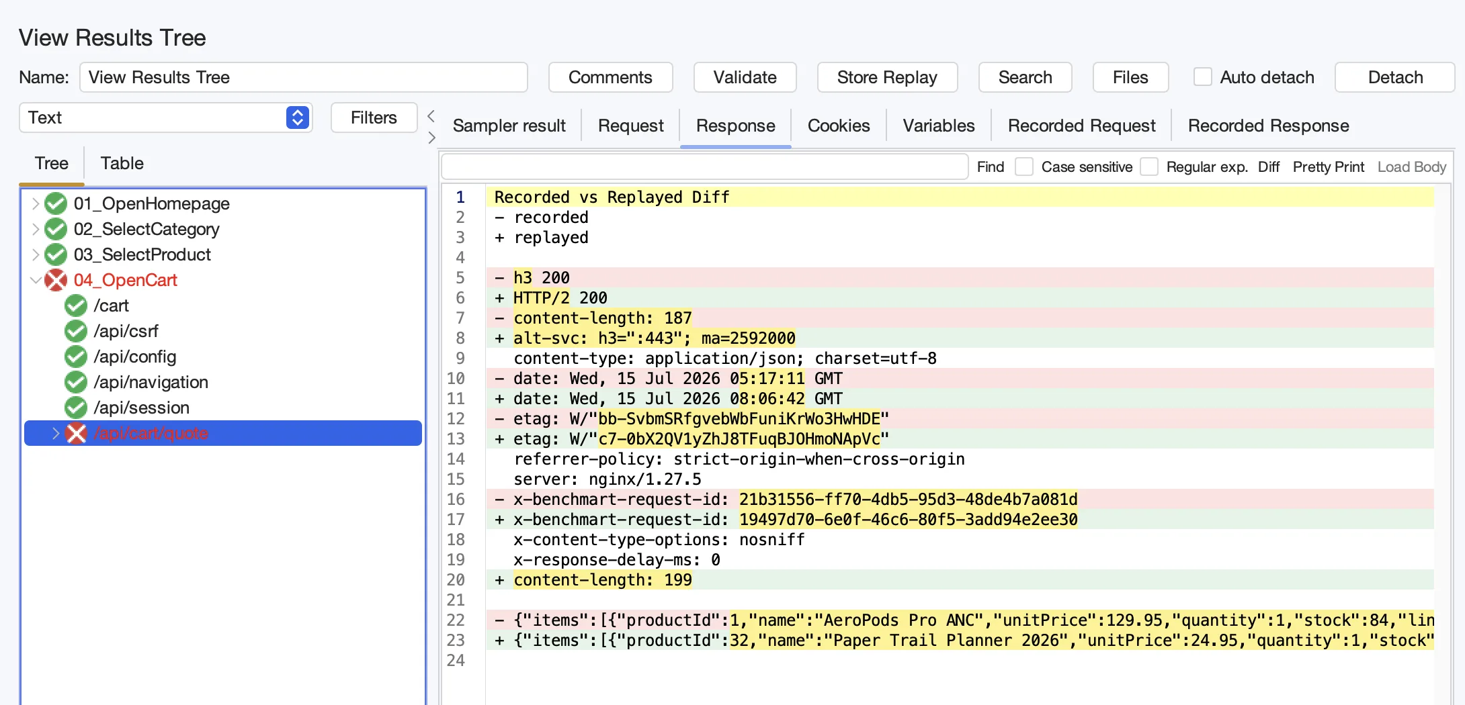1465x705 pixels.
Task: Enable the Case sensitive checkbox
Action: (1024, 167)
